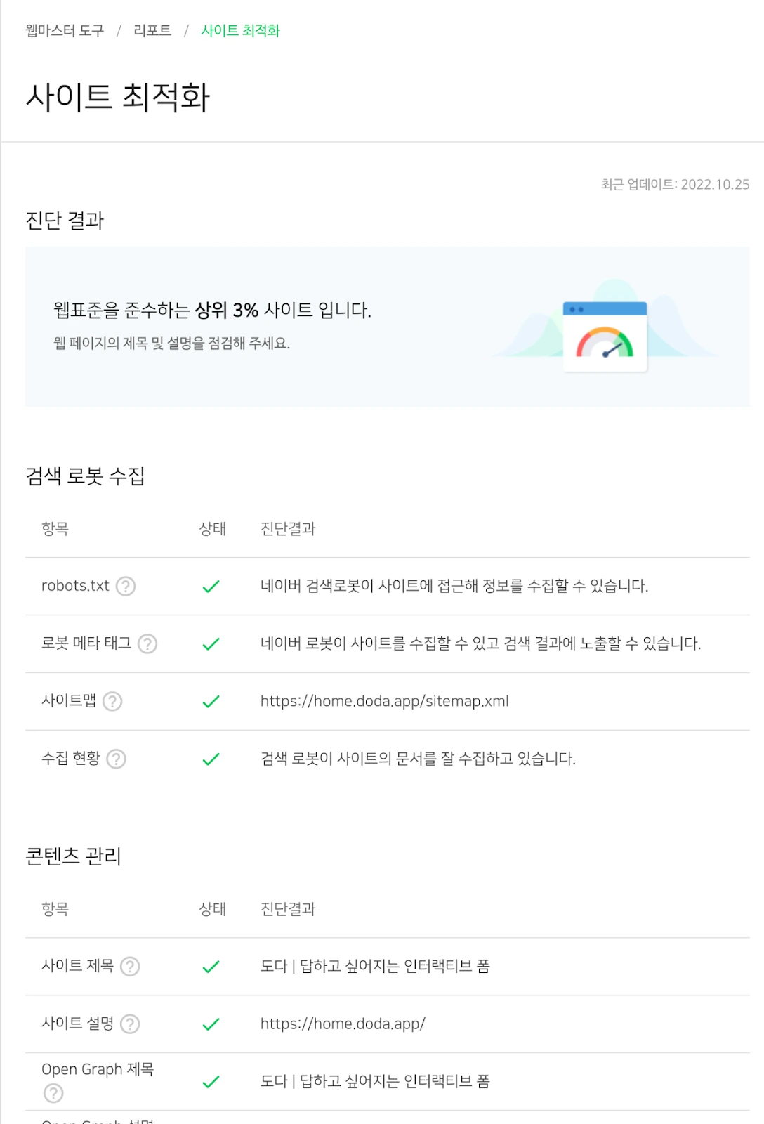This screenshot has width=764, height=1124.
Task: Open the Open Graph 제목 help icon
Action: point(53,1093)
